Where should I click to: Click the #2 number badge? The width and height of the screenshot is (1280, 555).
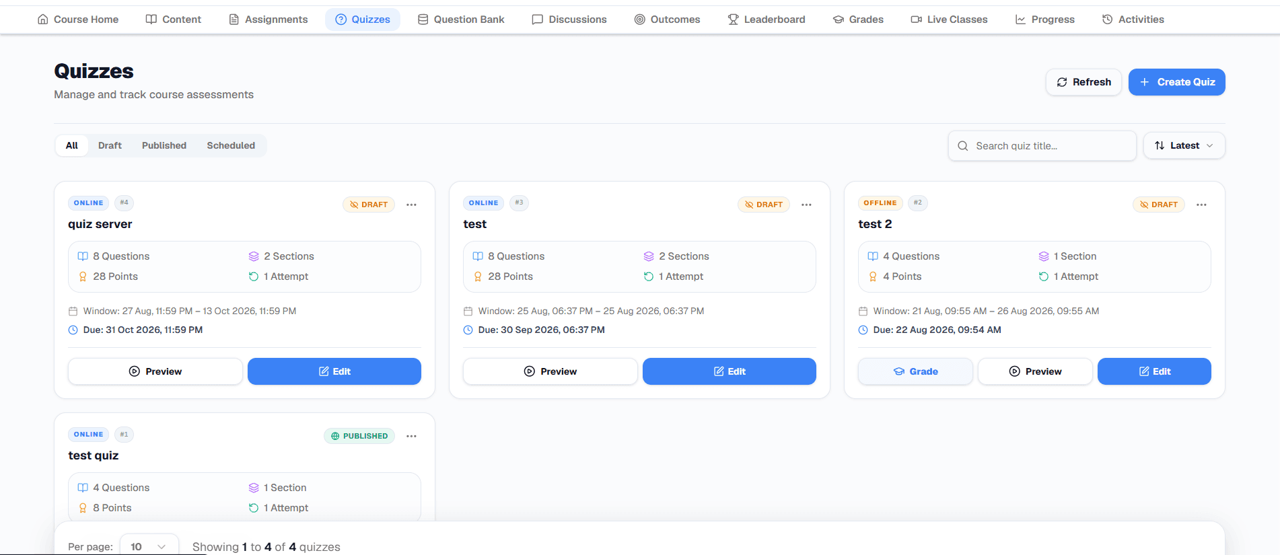[918, 202]
